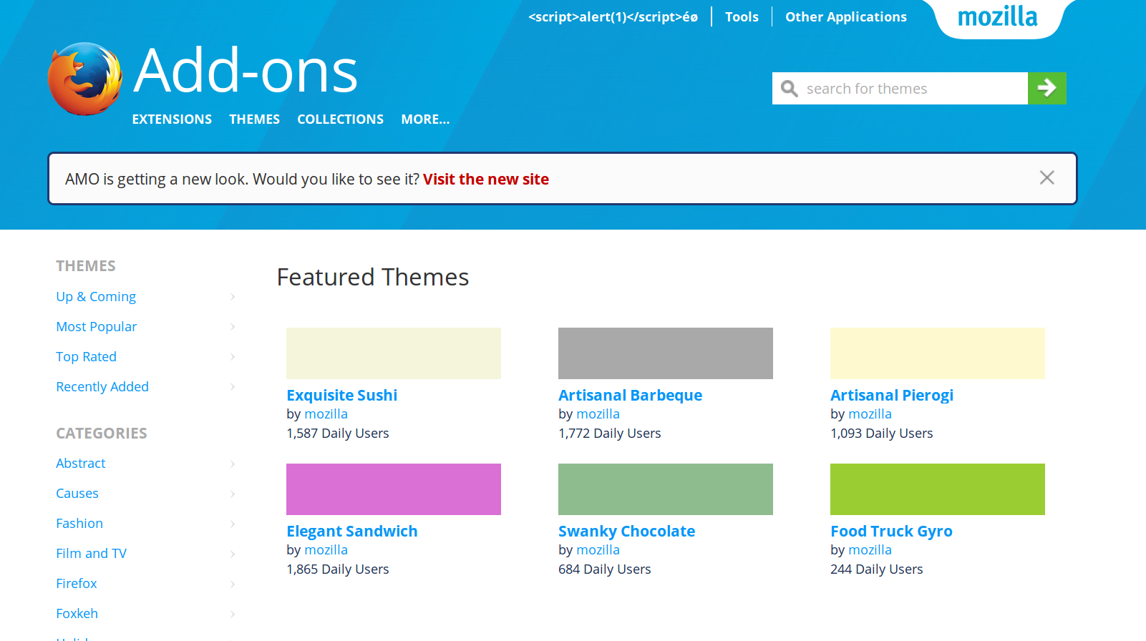Click the Elegant Sandwich magenta preview
The height and width of the screenshot is (641, 1146).
(x=394, y=489)
